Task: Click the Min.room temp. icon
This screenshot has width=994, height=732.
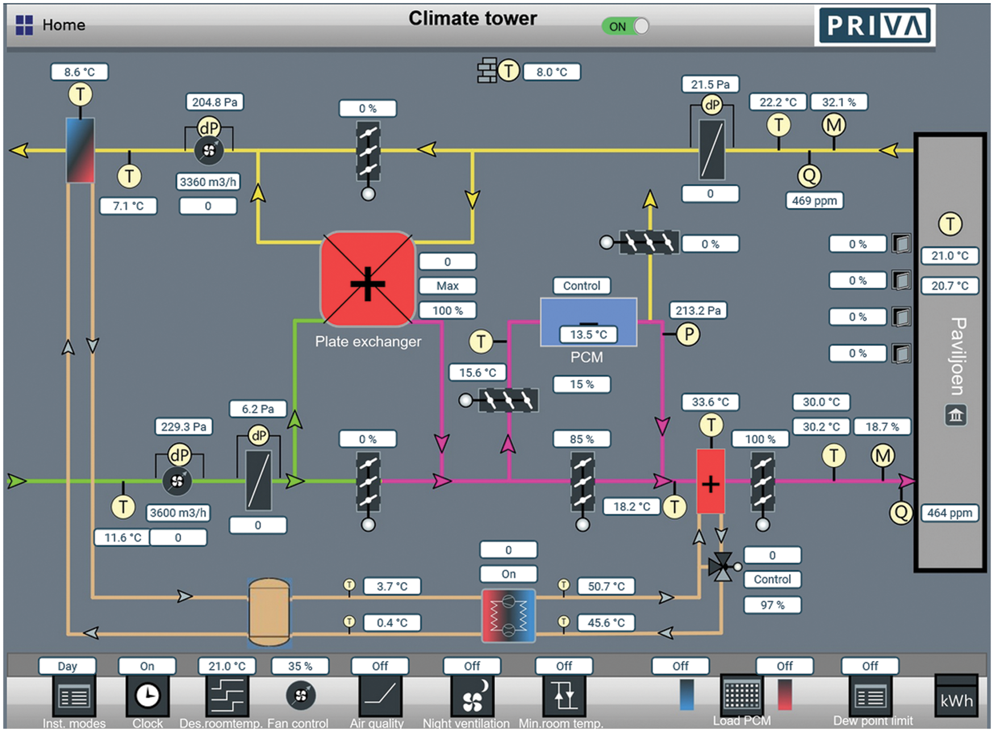Action: point(564,696)
